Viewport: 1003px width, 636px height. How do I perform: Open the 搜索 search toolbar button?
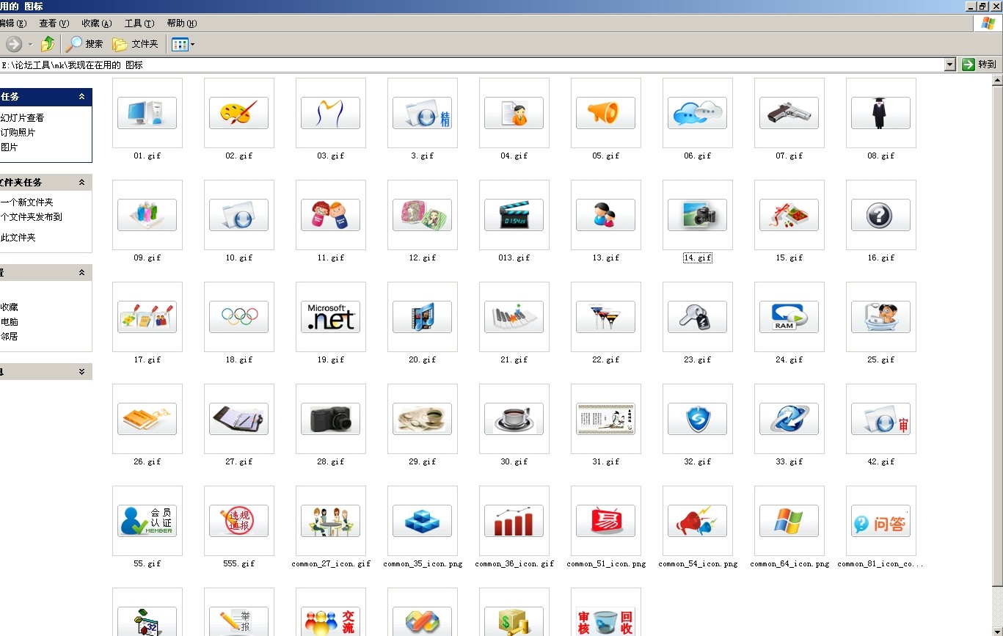(84, 44)
